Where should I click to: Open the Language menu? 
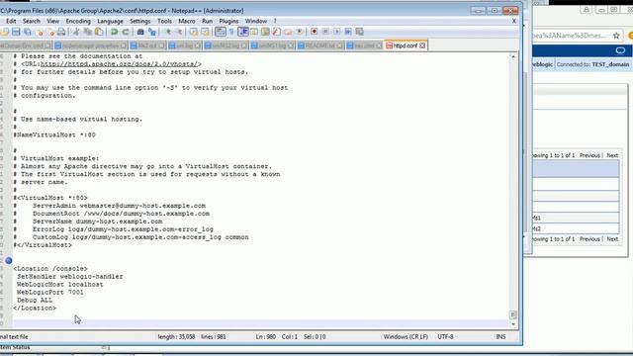[110, 21]
